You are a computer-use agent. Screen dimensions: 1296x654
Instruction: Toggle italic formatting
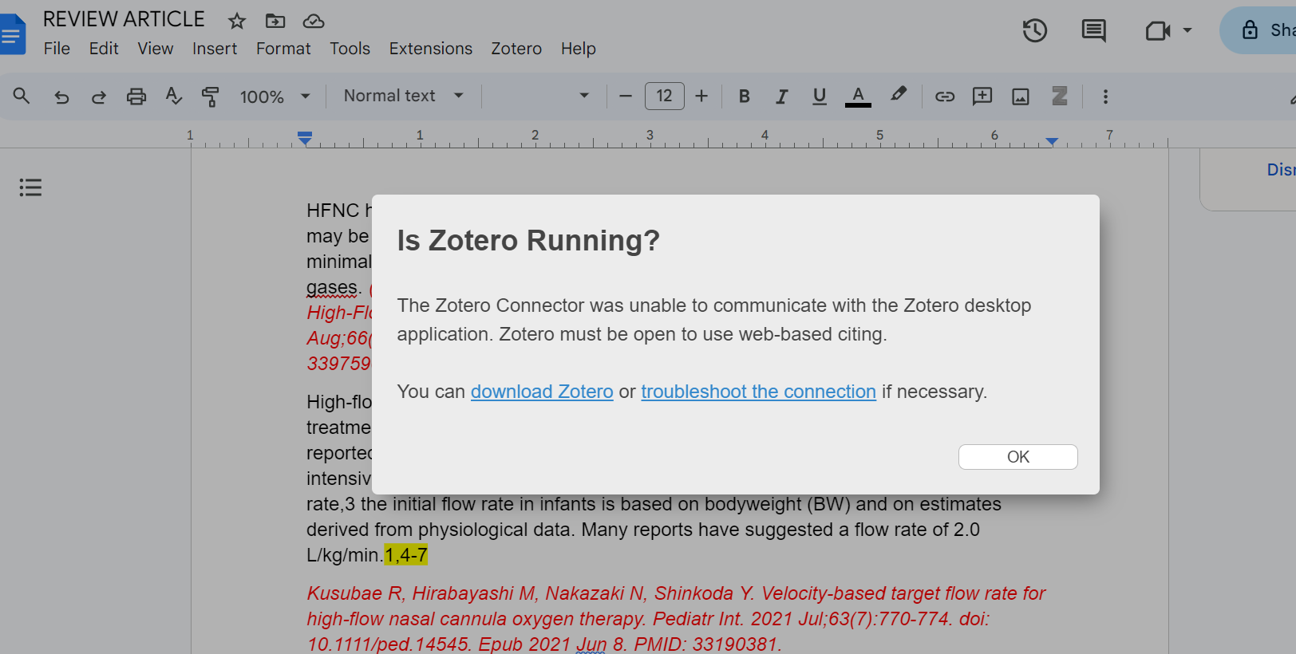tap(781, 97)
